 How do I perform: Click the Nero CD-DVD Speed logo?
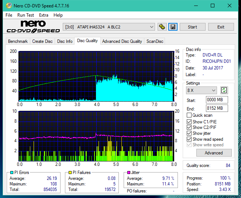click(x=33, y=27)
